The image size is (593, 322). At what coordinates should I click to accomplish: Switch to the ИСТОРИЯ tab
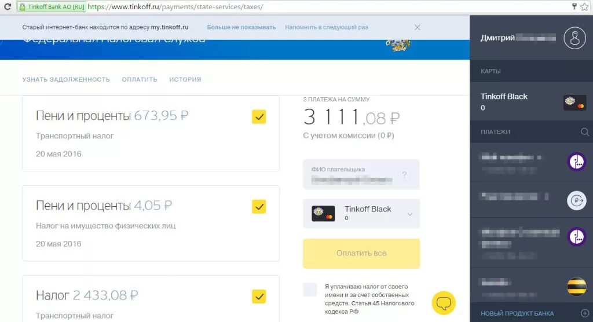click(185, 79)
